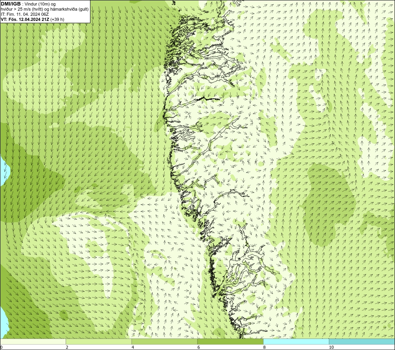Click the 2–4 m/s light green legend swatch
395x350 pixels.
point(99,342)
